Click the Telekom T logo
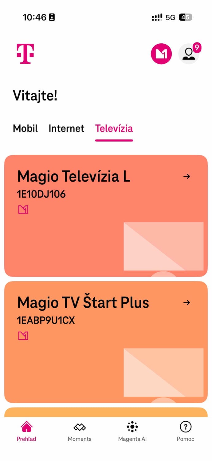Screen dimensions: 212x461 25,53
